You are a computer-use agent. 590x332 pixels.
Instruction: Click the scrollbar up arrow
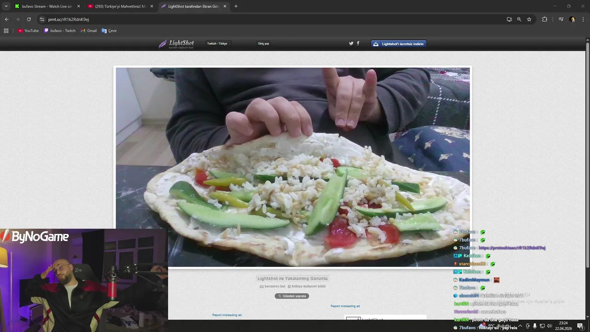[x=588, y=40]
